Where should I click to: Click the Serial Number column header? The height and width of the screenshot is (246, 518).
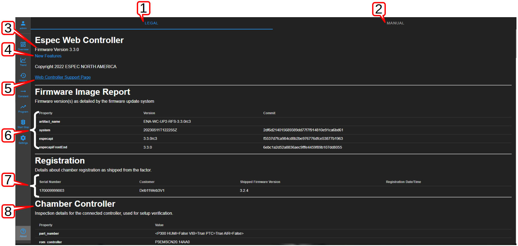(50, 182)
